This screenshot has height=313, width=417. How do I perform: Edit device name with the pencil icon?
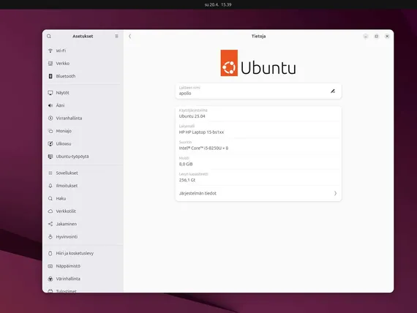(x=333, y=91)
